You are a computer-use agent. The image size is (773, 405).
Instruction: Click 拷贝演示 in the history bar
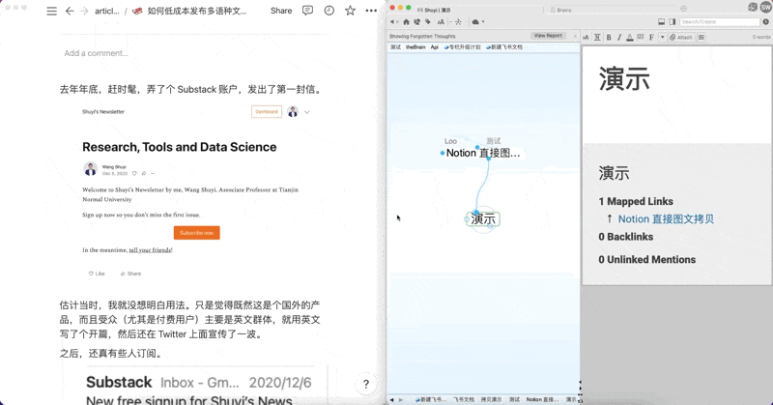tap(492, 399)
